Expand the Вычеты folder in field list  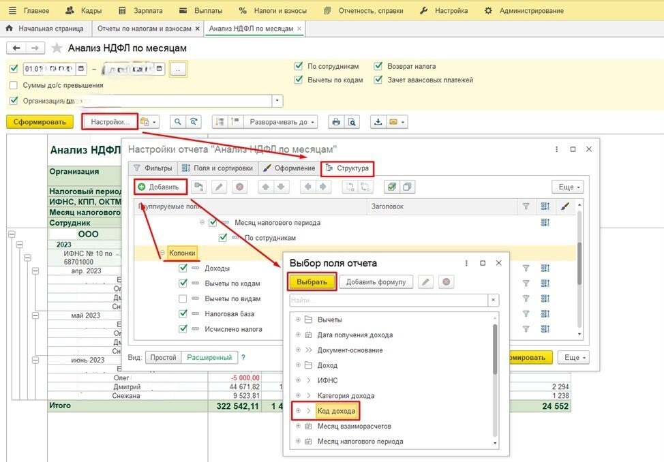[298, 320]
